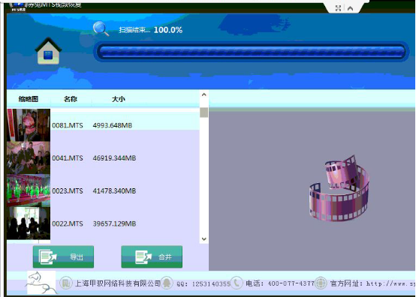The width and height of the screenshot is (416, 297).
Task: Sort list by 大小 column header
Action: point(119,99)
